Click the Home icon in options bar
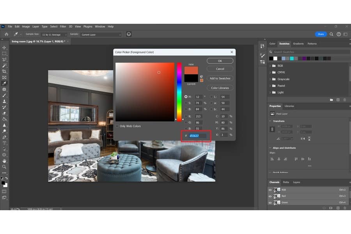The image size is (351, 234). 7,34
